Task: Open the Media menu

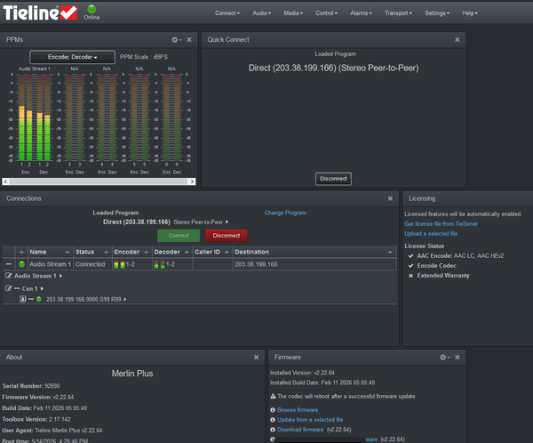Action: click(x=293, y=13)
